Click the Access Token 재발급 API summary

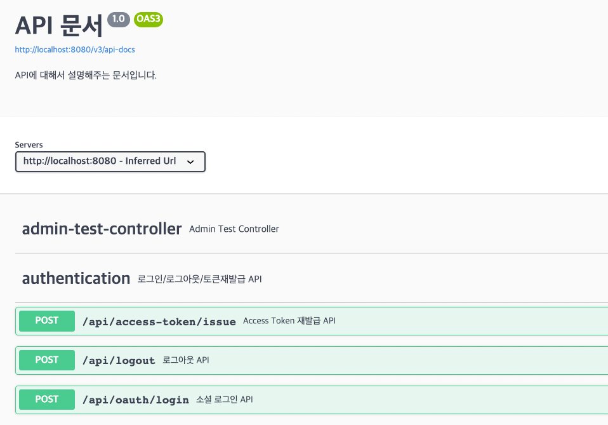click(x=289, y=321)
